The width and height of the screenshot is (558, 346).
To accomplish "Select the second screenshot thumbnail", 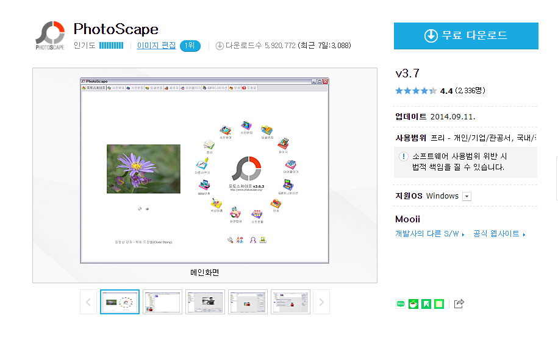I will (162, 302).
